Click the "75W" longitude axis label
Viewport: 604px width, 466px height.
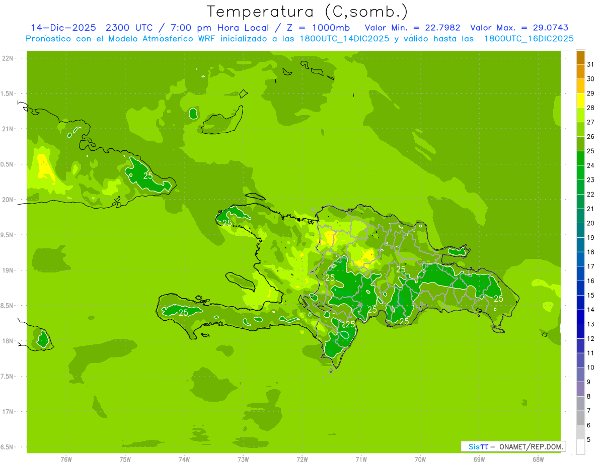(x=125, y=459)
